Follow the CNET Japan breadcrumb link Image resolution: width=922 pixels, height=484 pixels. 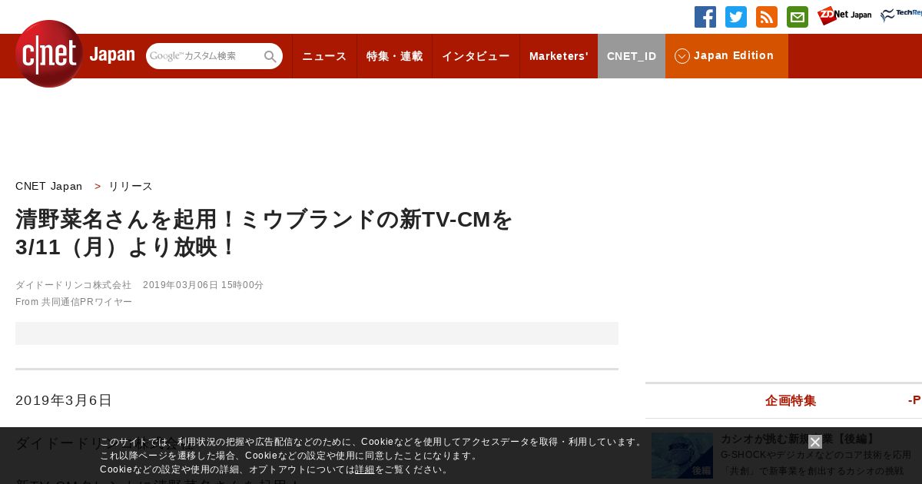[48, 186]
